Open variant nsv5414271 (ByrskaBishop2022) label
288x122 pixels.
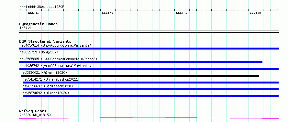[50, 79]
